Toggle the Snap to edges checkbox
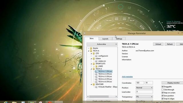The image size is (183, 103). (x=162, y=99)
